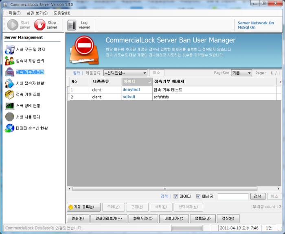
Task: Click the 서버 접속자 현황 icon
Action: [x=9, y=83]
